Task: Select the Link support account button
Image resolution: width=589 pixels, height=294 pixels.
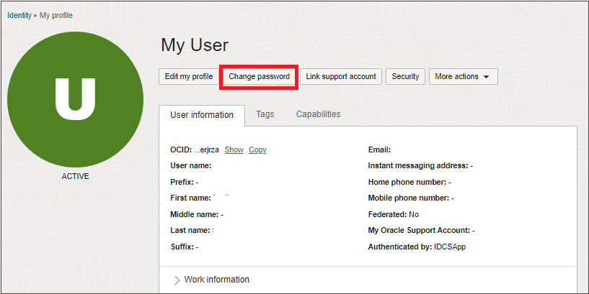Action: tap(341, 76)
